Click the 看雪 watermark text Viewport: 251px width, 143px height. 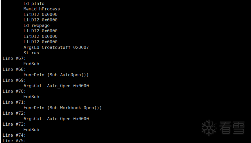pyautogui.click(x=232, y=128)
